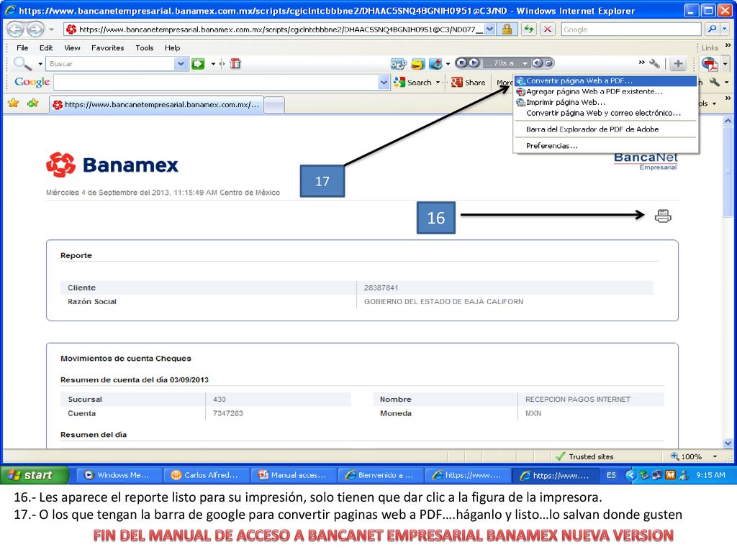Click the Adobe PDF toolbar icon
Viewport: 737px width, 552px height.
click(709, 64)
